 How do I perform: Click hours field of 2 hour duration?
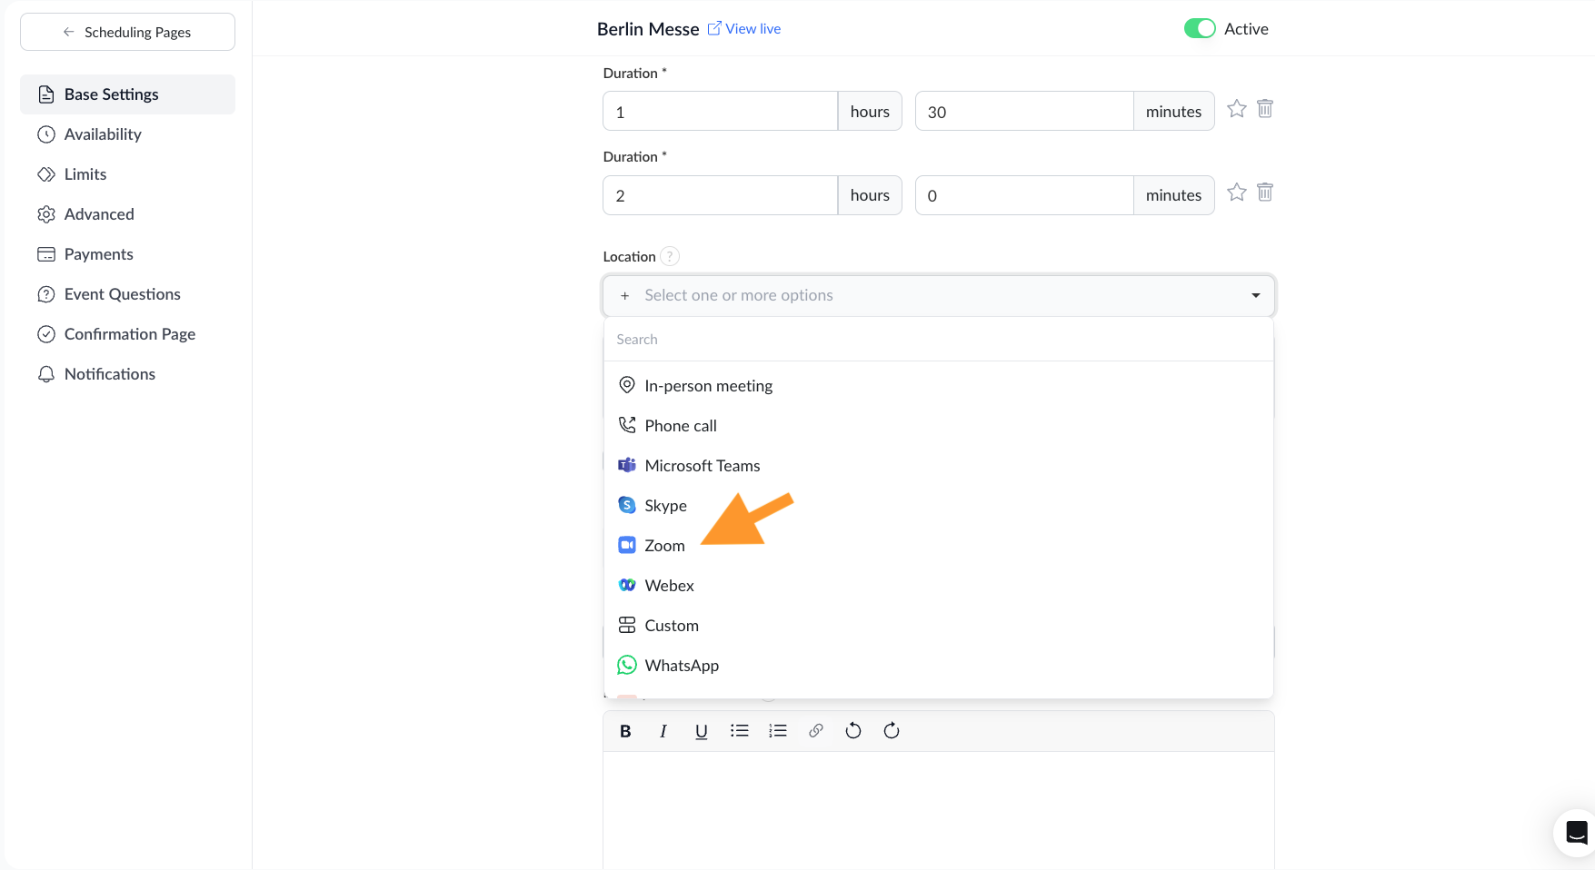click(x=720, y=195)
